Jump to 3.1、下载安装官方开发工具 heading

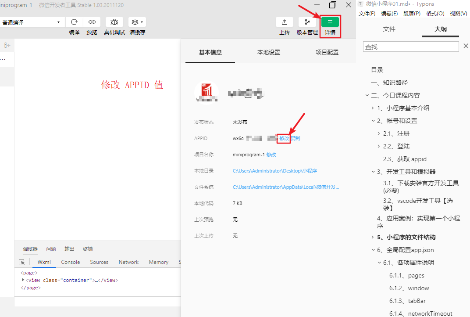[x=421, y=187]
